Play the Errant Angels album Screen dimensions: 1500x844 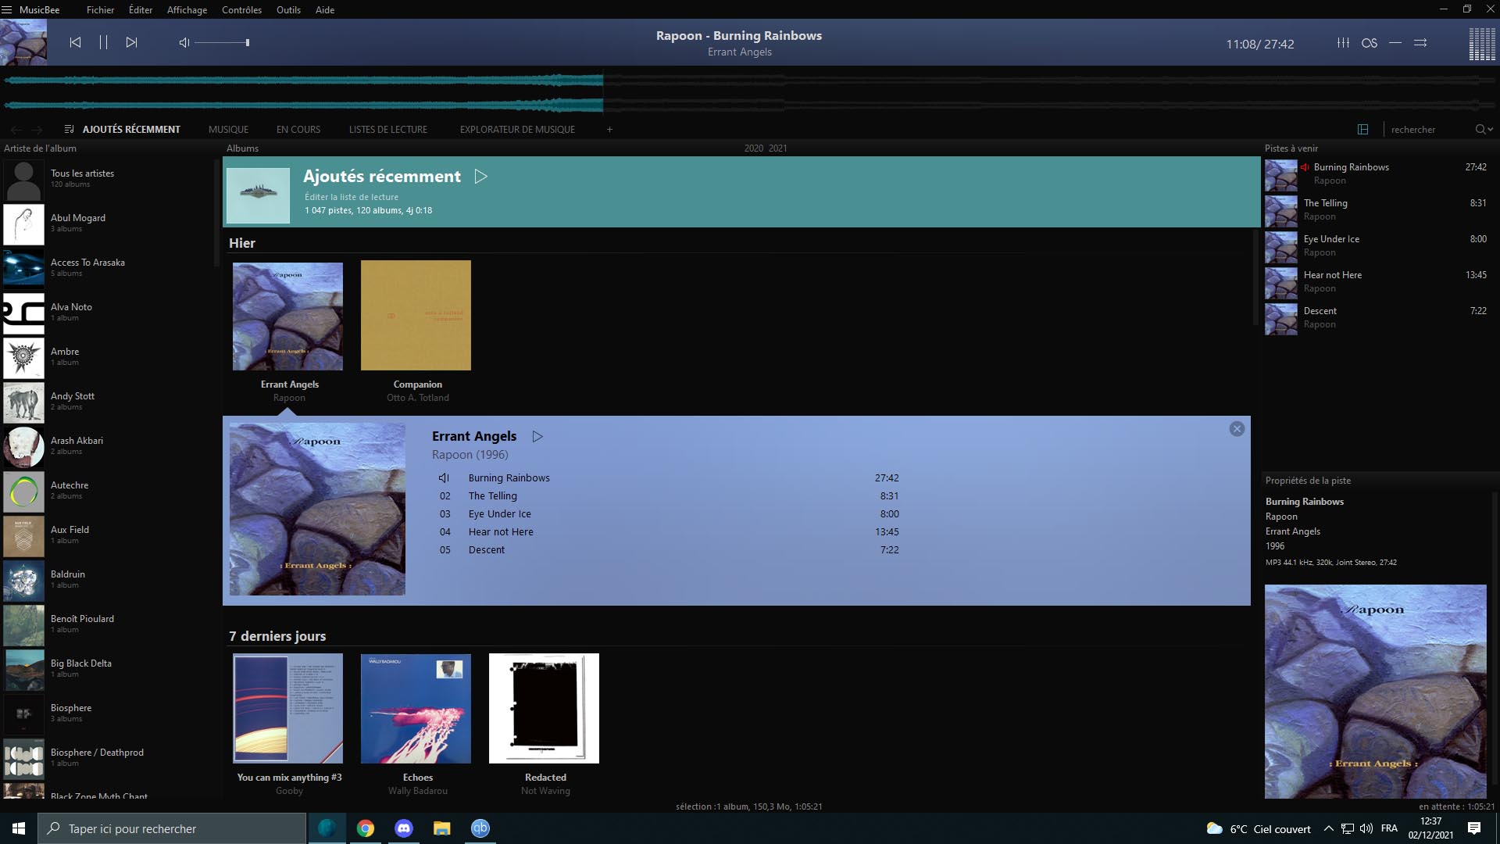[x=537, y=437]
